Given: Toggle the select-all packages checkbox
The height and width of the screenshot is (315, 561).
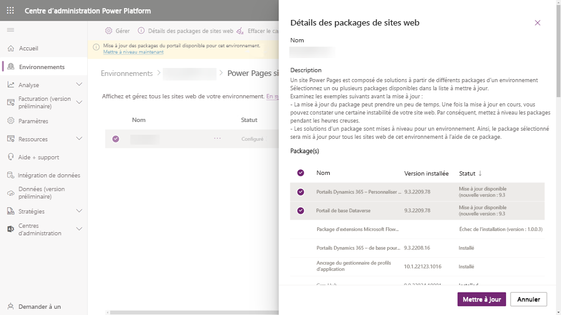Looking at the screenshot, I should pyautogui.click(x=300, y=173).
